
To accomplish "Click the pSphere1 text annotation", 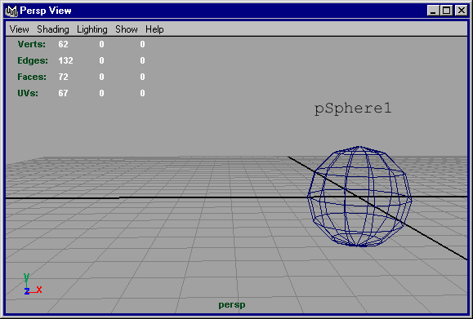I will point(353,109).
